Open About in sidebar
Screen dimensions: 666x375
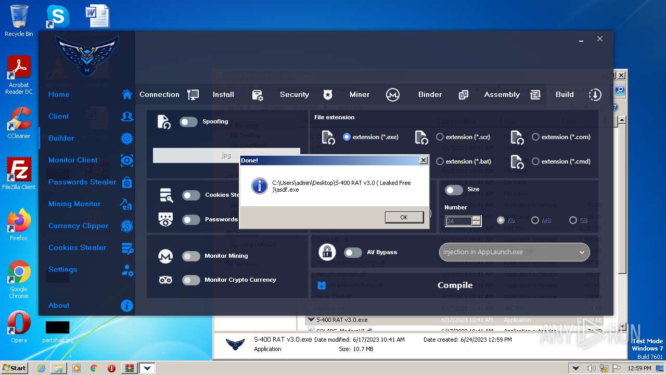59,305
